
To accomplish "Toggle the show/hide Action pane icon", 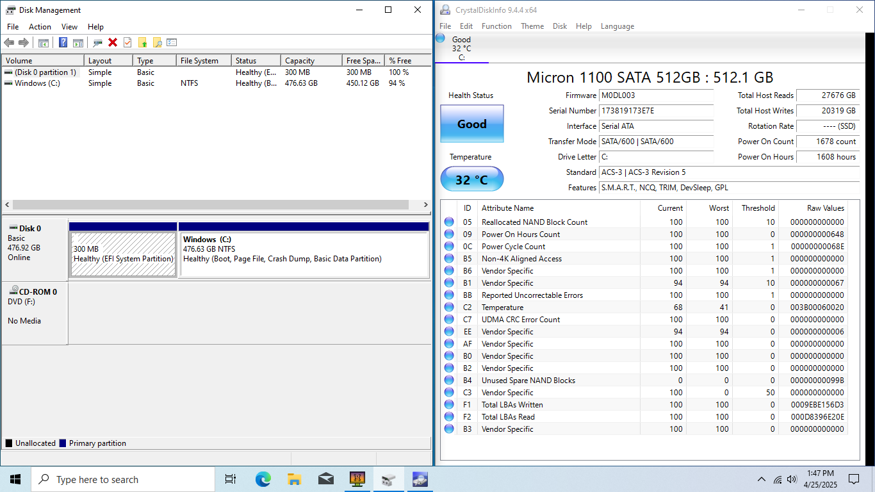I will tap(78, 42).
